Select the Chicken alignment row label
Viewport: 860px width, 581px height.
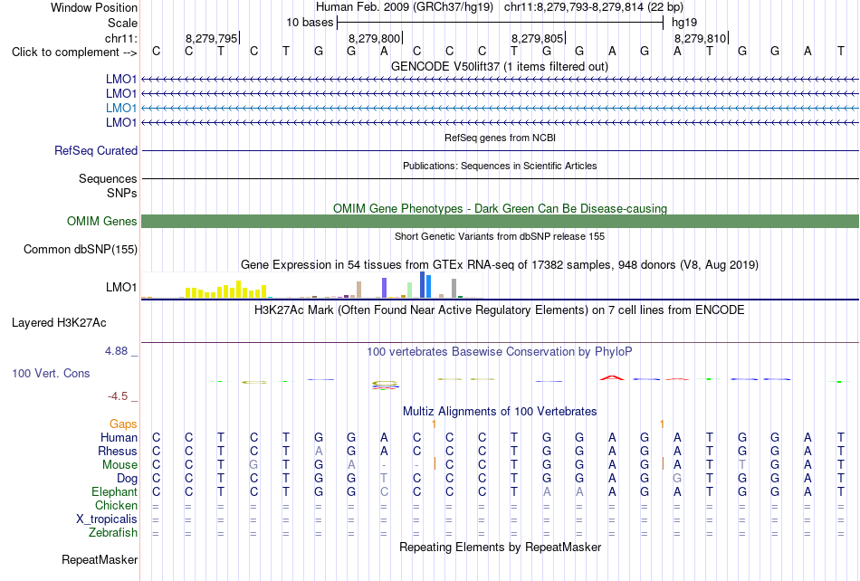(116, 505)
